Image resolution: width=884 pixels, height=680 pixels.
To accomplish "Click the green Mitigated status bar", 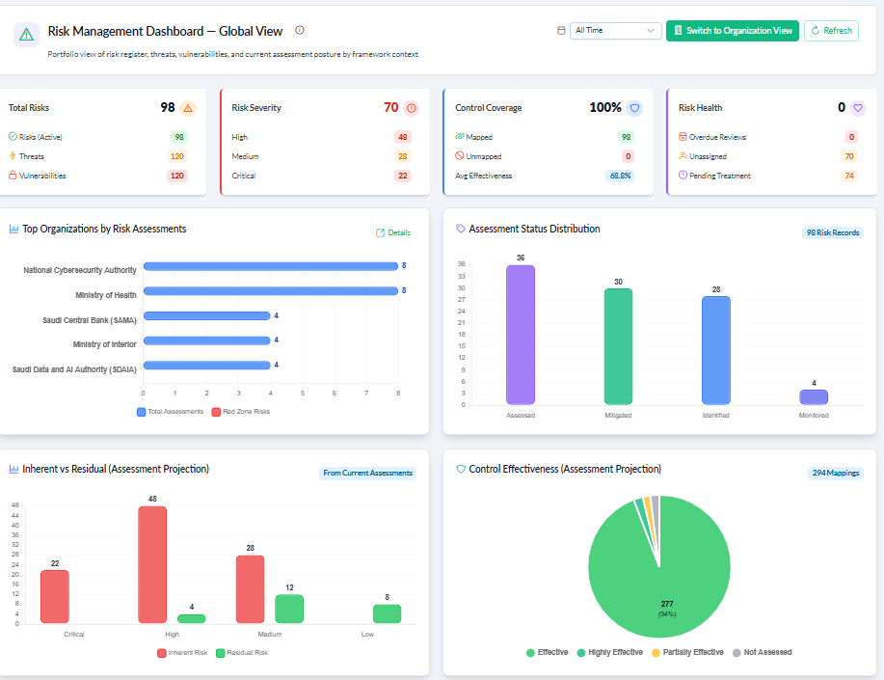I will [619, 346].
